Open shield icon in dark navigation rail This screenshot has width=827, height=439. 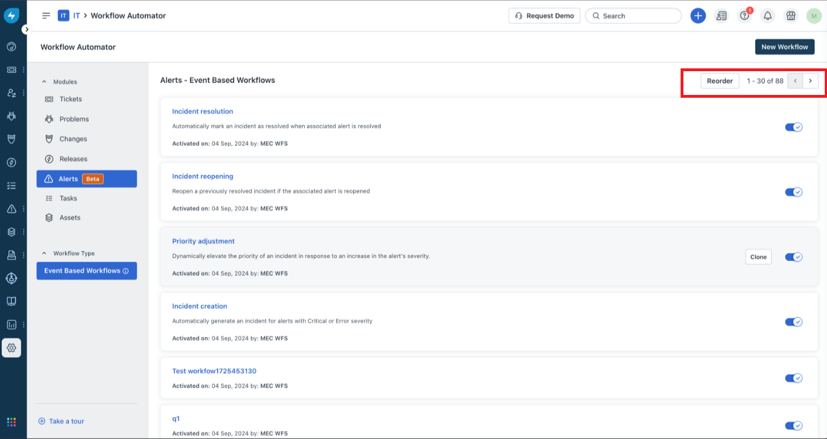[11, 139]
